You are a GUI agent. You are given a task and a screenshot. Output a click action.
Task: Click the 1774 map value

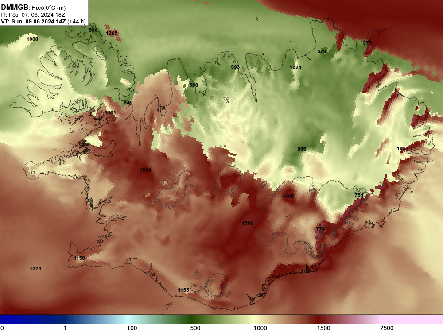tap(319, 229)
